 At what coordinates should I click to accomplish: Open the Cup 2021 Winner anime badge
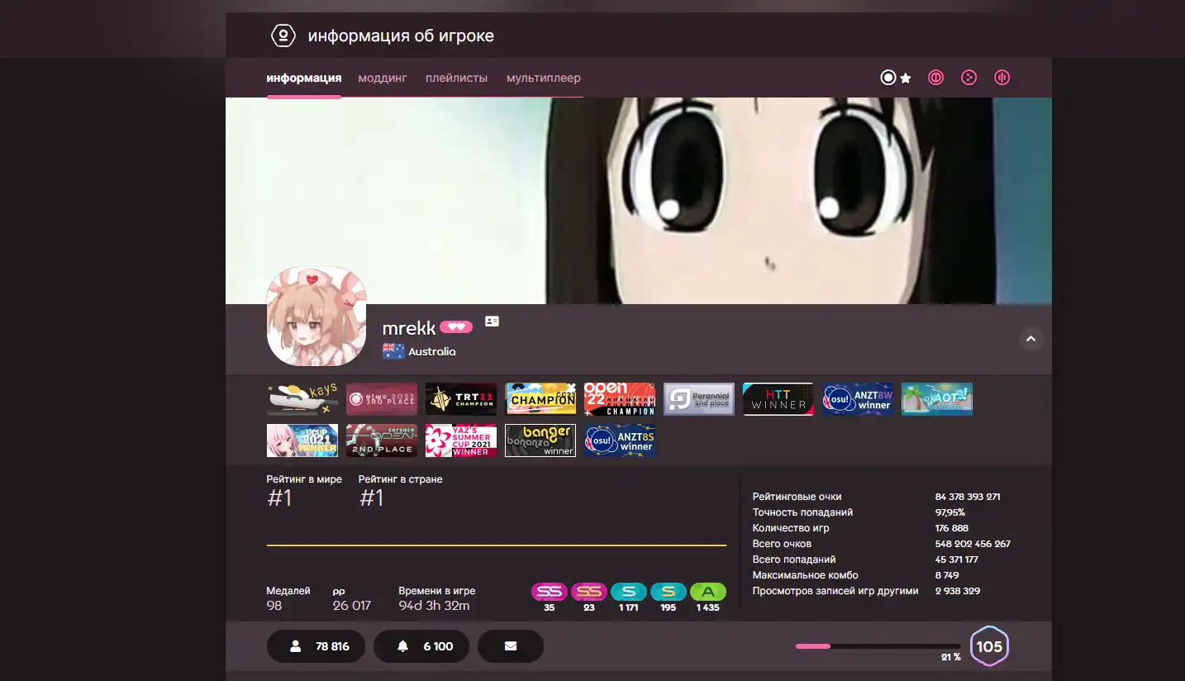(302, 441)
